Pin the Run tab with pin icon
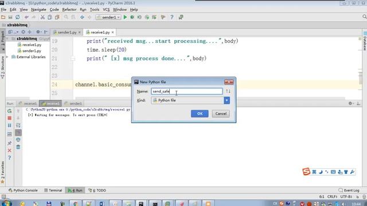367x206 pixels. [x=9, y=143]
